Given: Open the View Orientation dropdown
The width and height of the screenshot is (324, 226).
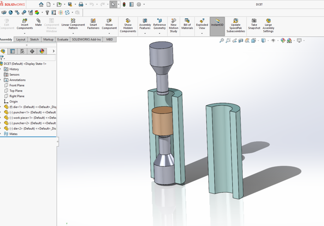Looking at the screenshot, I should (x=258, y=41).
